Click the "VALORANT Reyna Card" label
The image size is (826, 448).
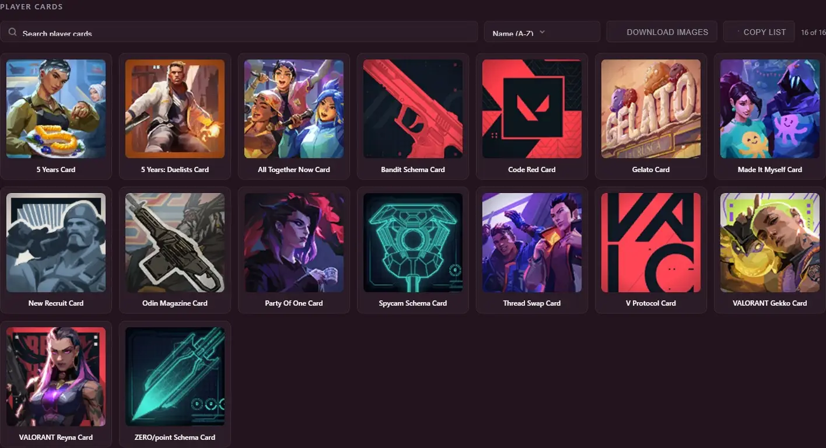(56, 437)
